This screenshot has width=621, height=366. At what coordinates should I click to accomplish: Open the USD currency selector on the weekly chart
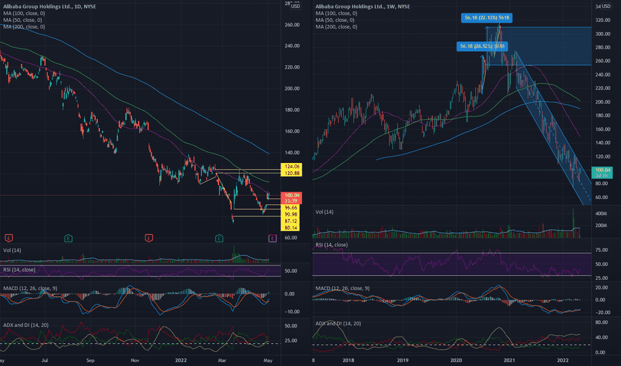606,6
